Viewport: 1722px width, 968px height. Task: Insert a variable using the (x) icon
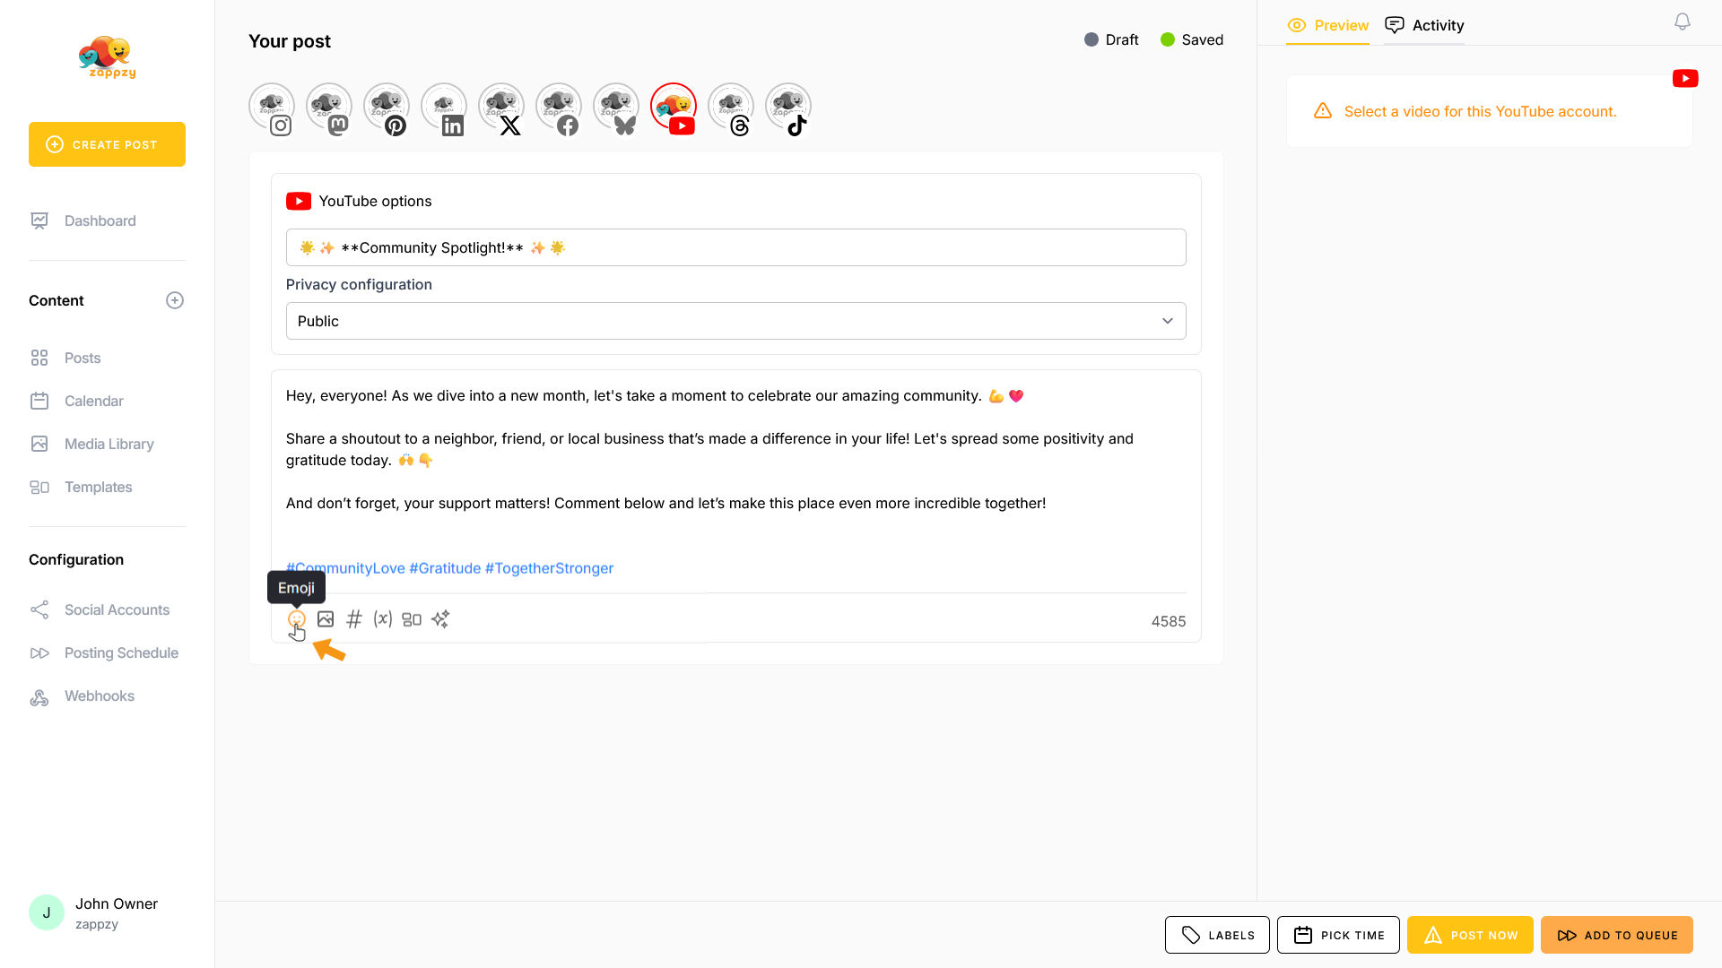pos(383,619)
